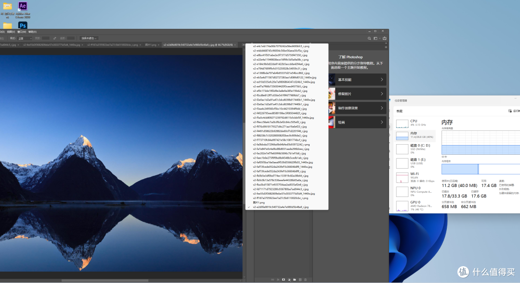Open the 窗口(W) menu
520x283 pixels.
(x=22, y=32)
